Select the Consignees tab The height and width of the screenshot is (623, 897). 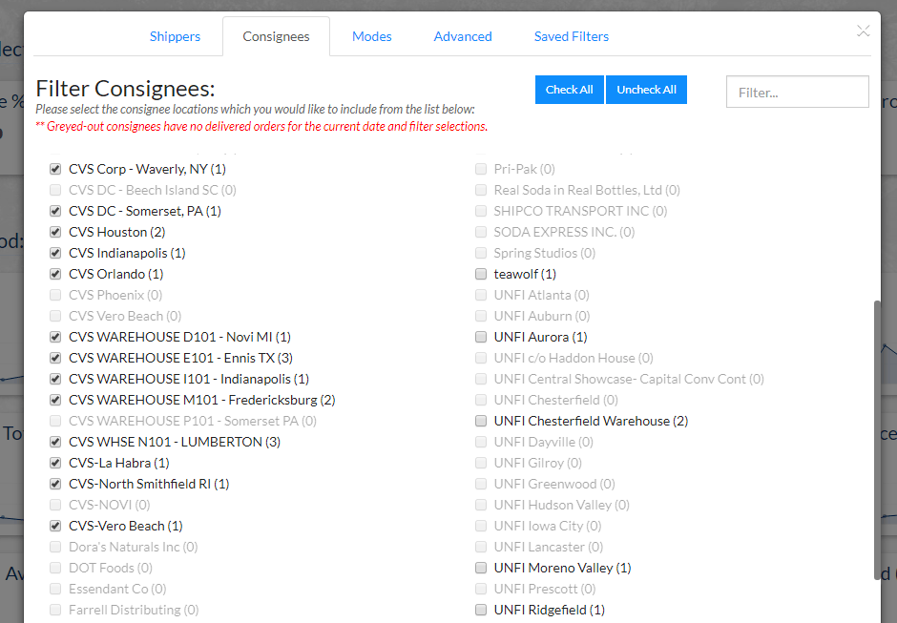(x=277, y=36)
